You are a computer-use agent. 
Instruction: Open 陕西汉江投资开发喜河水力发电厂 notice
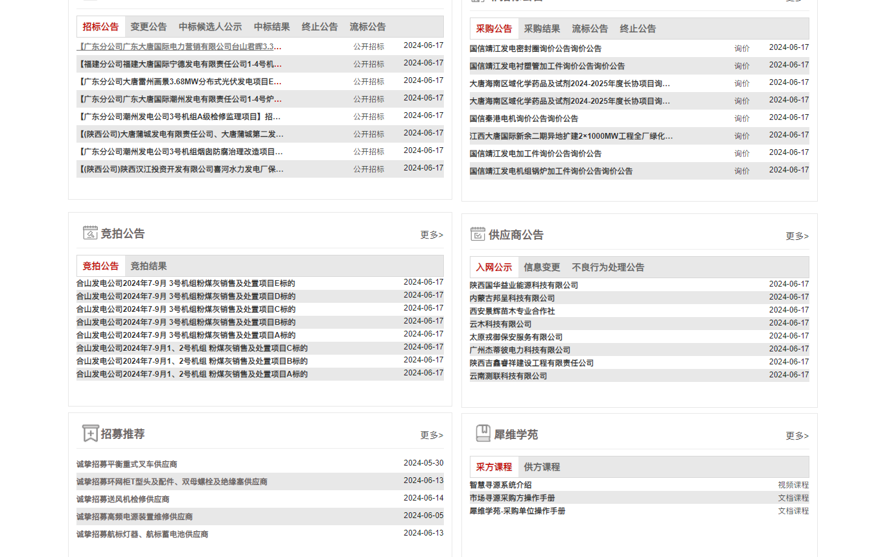[x=180, y=169]
